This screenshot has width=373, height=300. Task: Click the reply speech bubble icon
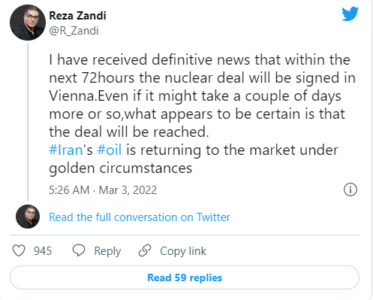[79, 250]
